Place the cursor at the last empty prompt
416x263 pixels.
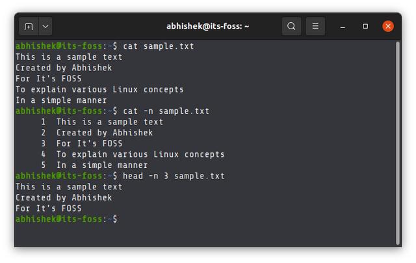[x=121, y=219]
